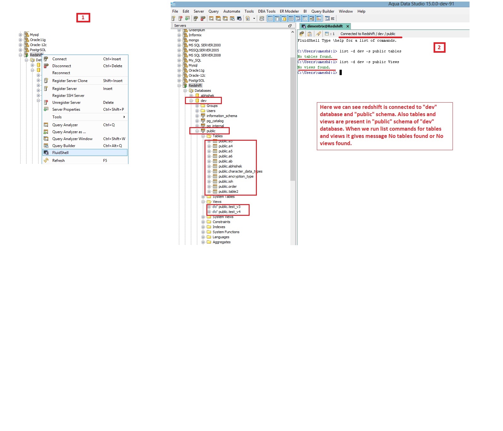Toggle the yellow database cylinder view button
This screenshot has width=503, height=431.
click(x=284, y=19)
